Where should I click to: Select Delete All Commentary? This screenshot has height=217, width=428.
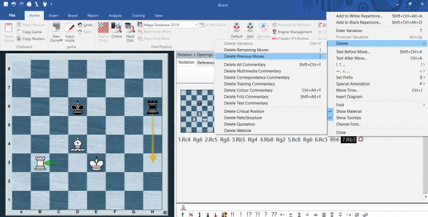(271, 65)
